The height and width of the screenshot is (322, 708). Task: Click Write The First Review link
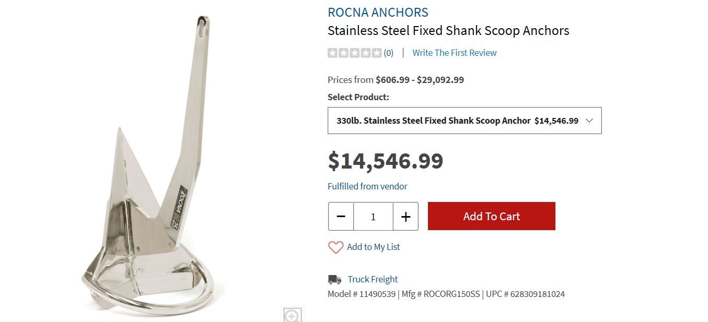click(x=454, y=53)
